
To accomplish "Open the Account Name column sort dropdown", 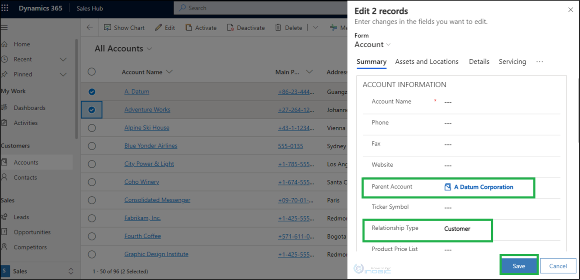I will pos(169,72).
